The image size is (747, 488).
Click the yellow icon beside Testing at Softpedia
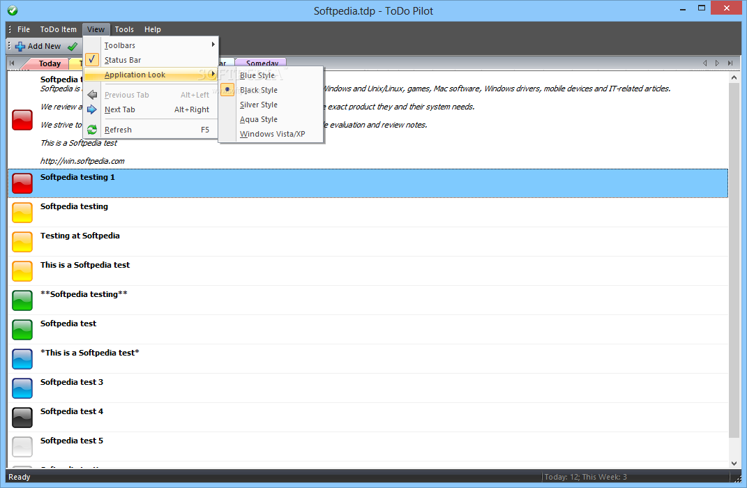coord(22,242)
